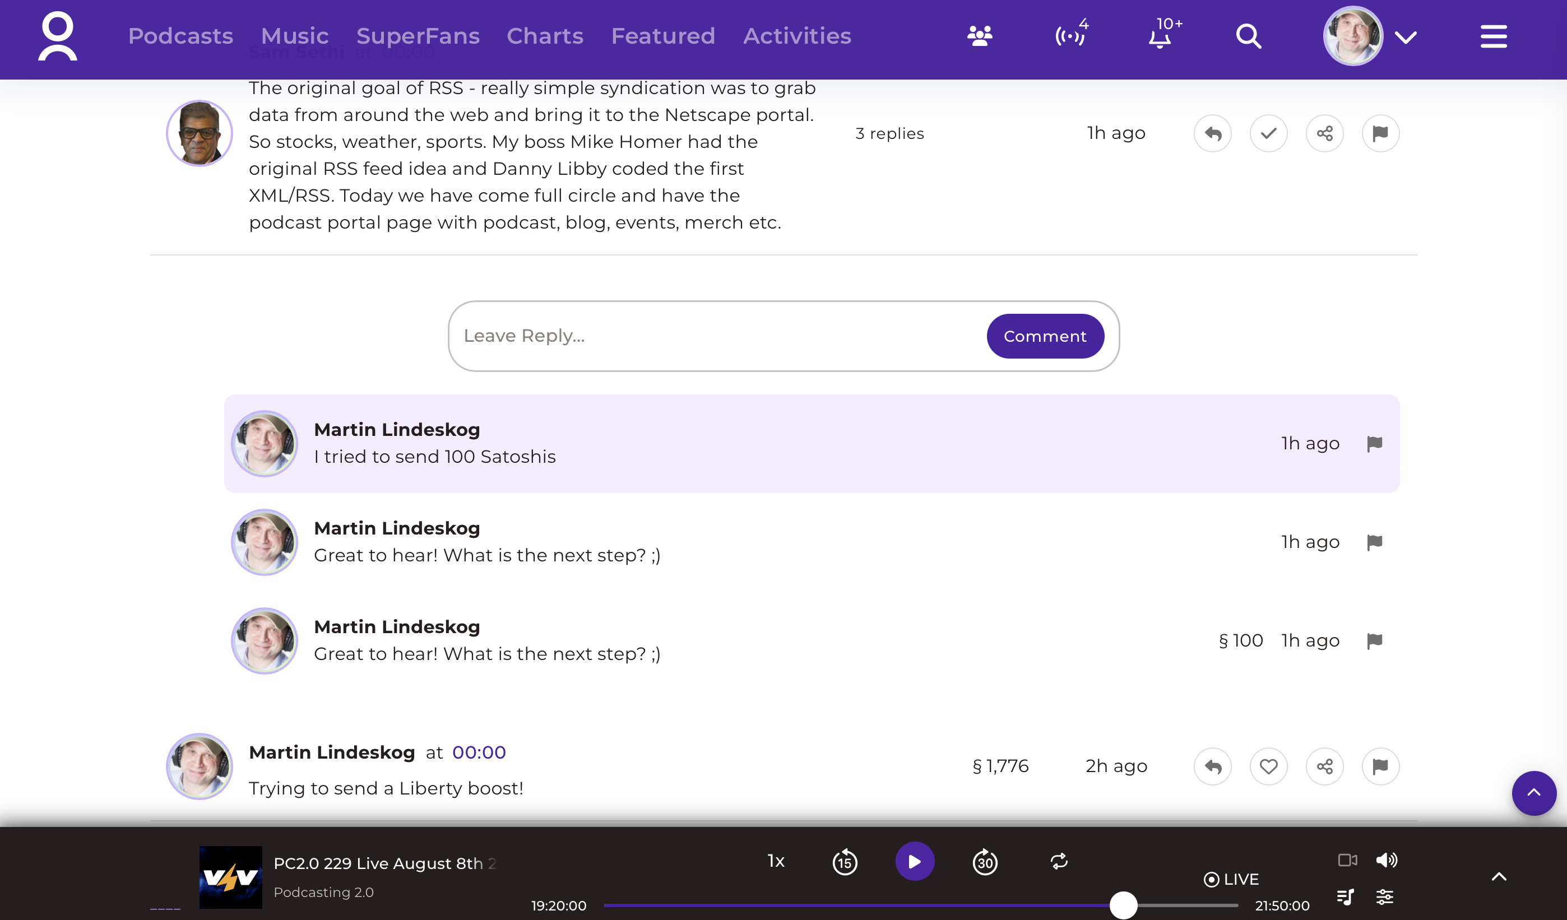
Task: Change the 1x playback speed
Action: (x=776, y=861)
